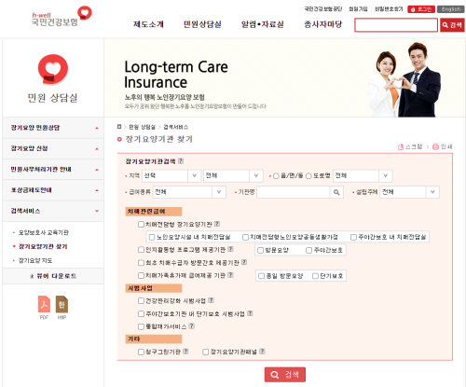Image resolution: width=466 pixels, height=387 pixels.
Task: Open help icon beside 치매가족휴가제 급여제공 기관
Action: point(230,275)
